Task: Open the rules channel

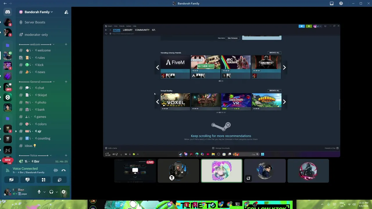Action: [x=44, y=57]
